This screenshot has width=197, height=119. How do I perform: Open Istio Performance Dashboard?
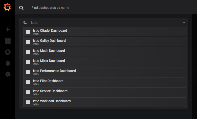54,71
